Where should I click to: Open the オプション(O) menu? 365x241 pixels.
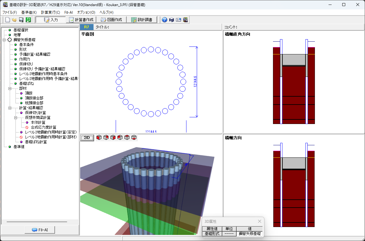[x=86, y=12]
